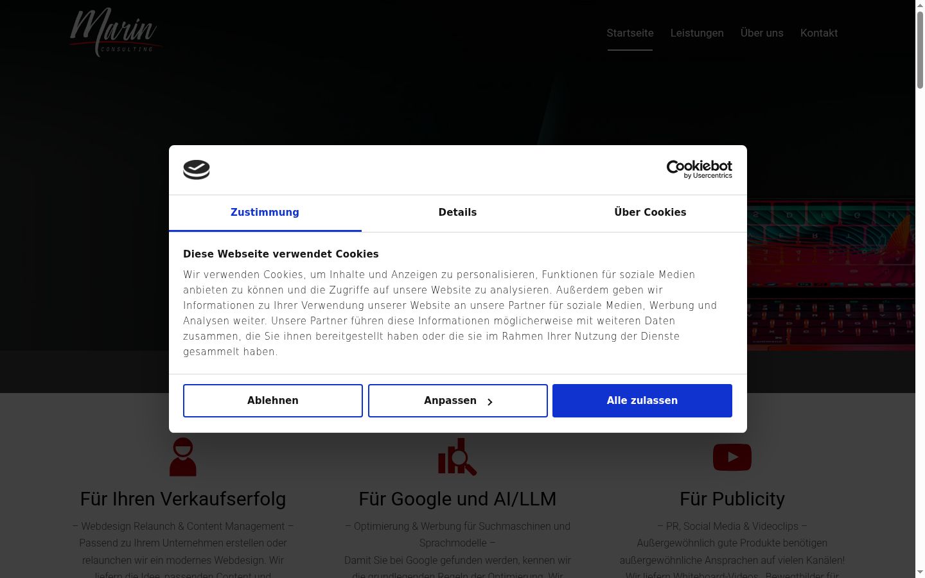Click the heading Für Google und AI/LLM
925x578 pixels.
click(x=457, y=499)
